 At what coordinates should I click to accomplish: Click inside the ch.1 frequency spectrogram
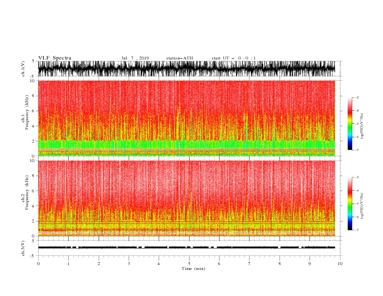187,118
